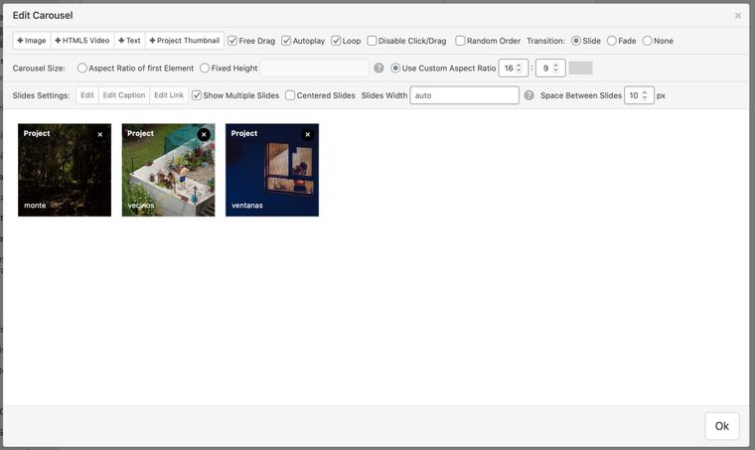This screenshot has height=450, width=755.
Task: Remove the vecinos project slide
Action: [204, 134]
